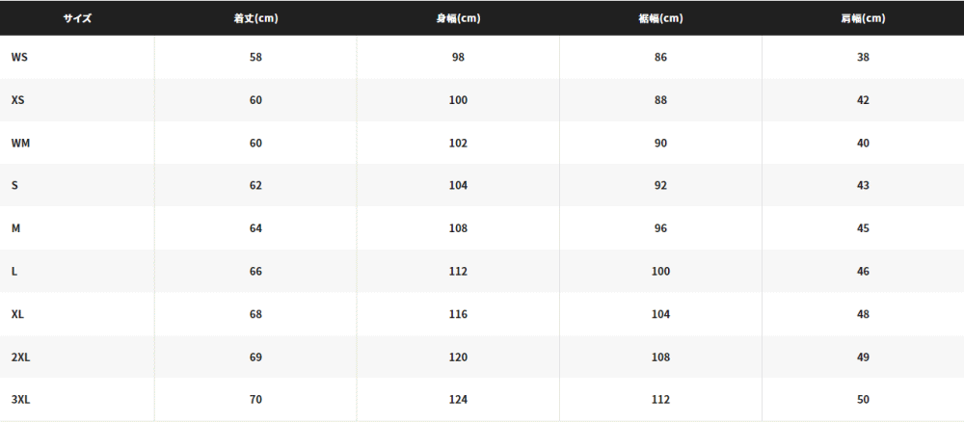Select the 3XL size row label
The width and height of the screenshot is (964, 423).
point(20,400)
